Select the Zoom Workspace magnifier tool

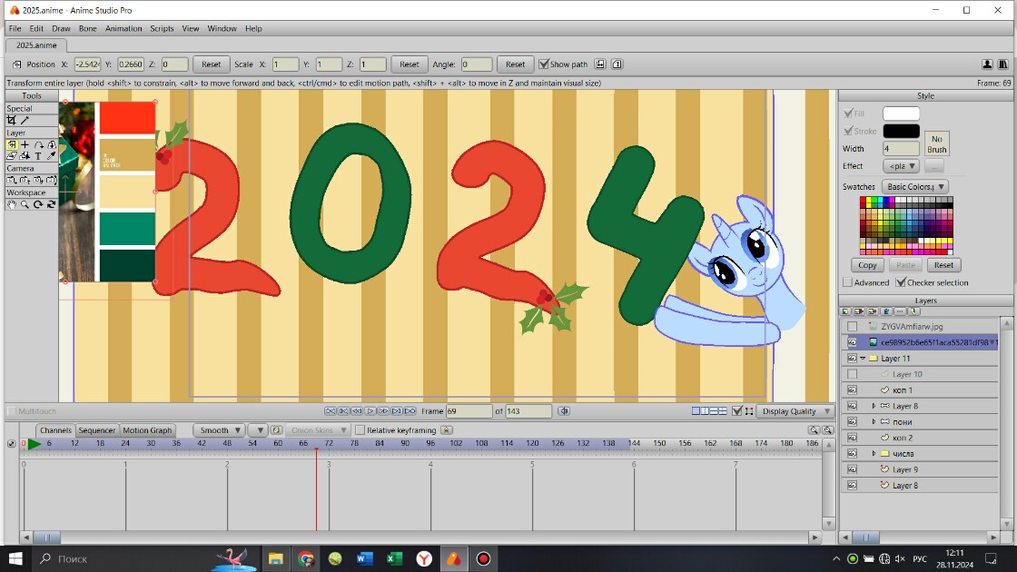[25, 204]
